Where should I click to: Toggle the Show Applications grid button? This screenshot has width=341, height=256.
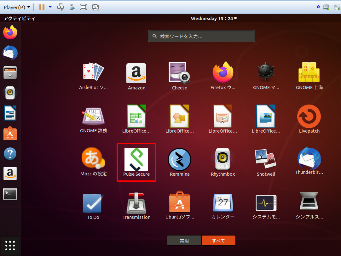click(x=10, y=245)
